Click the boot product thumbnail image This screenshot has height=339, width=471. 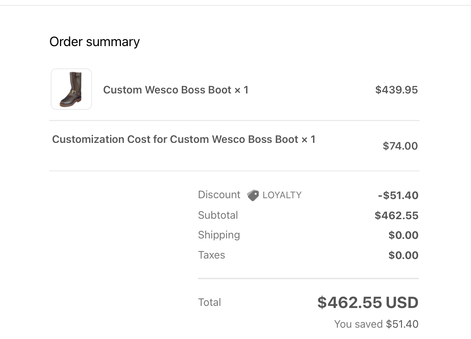[x=71, y=89]
